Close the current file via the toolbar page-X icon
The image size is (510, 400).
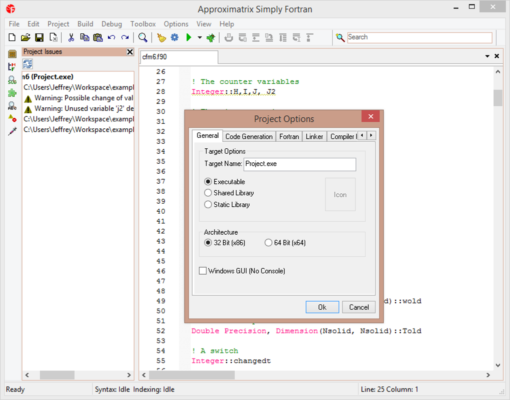(x=53, y=37)
